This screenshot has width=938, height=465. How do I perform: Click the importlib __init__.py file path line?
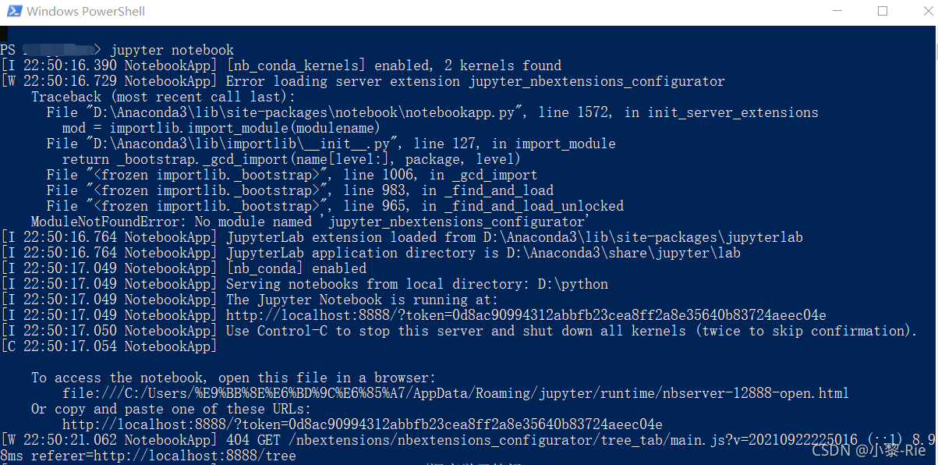point(331,144)
